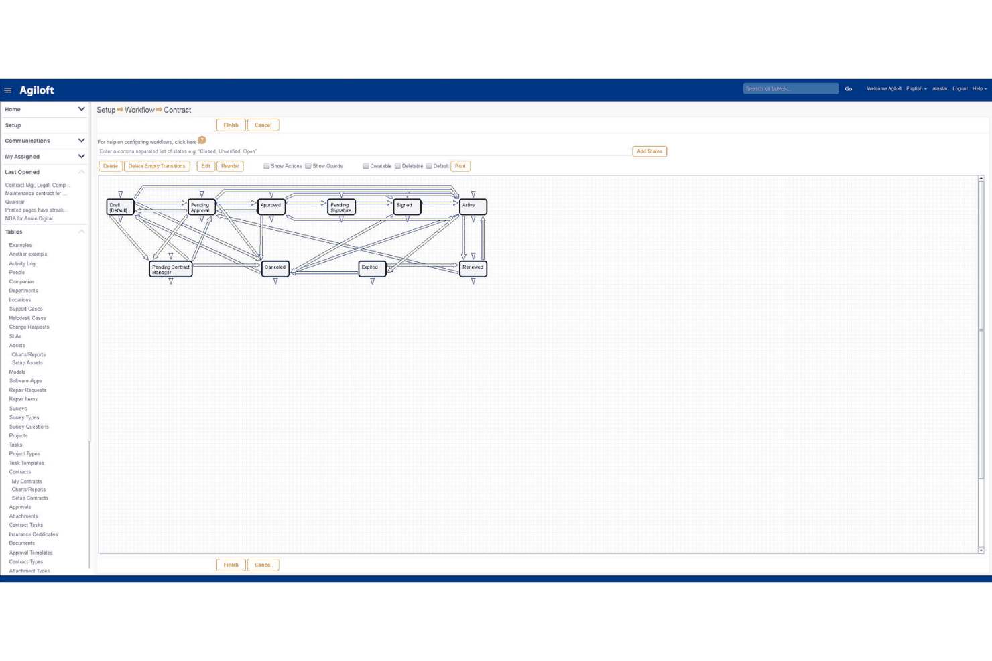Enable the Show Actions checkbox
The width and height of the screenshot is (992, 661).
click(266, 166)
